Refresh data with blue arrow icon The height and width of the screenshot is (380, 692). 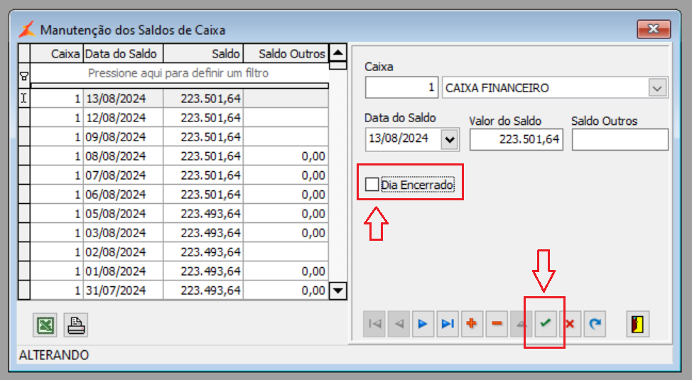coord(595,324)
